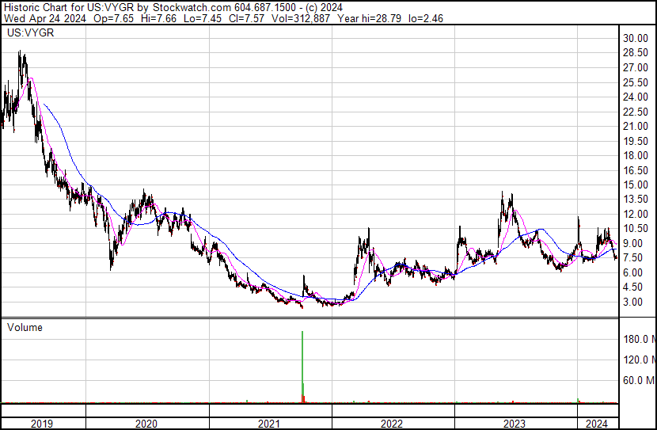657x430 pixels.
Task: Click the 24.00 price axis label
Action: click(x=636, y=97)
